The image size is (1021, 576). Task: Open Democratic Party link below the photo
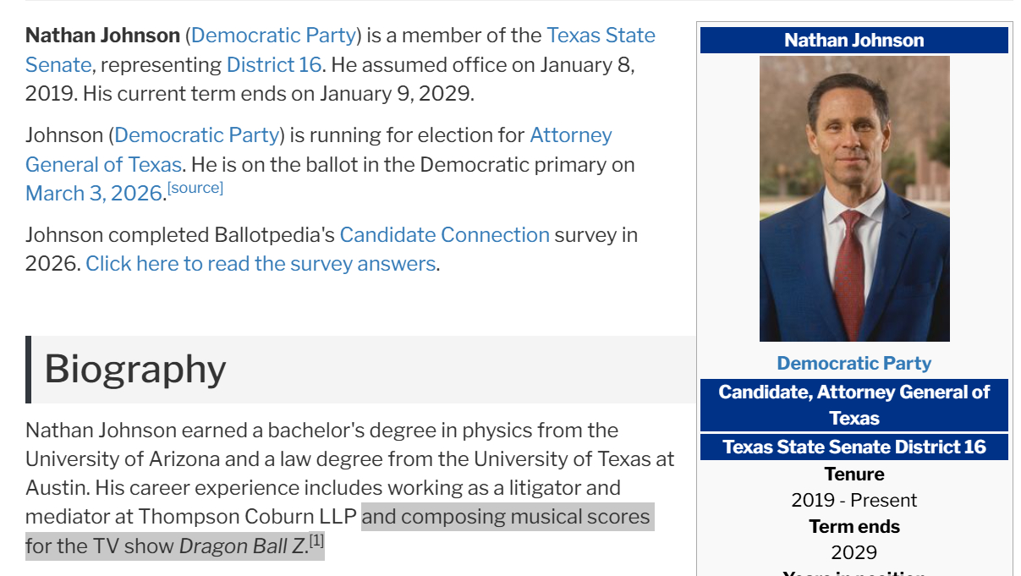(854, 364)
